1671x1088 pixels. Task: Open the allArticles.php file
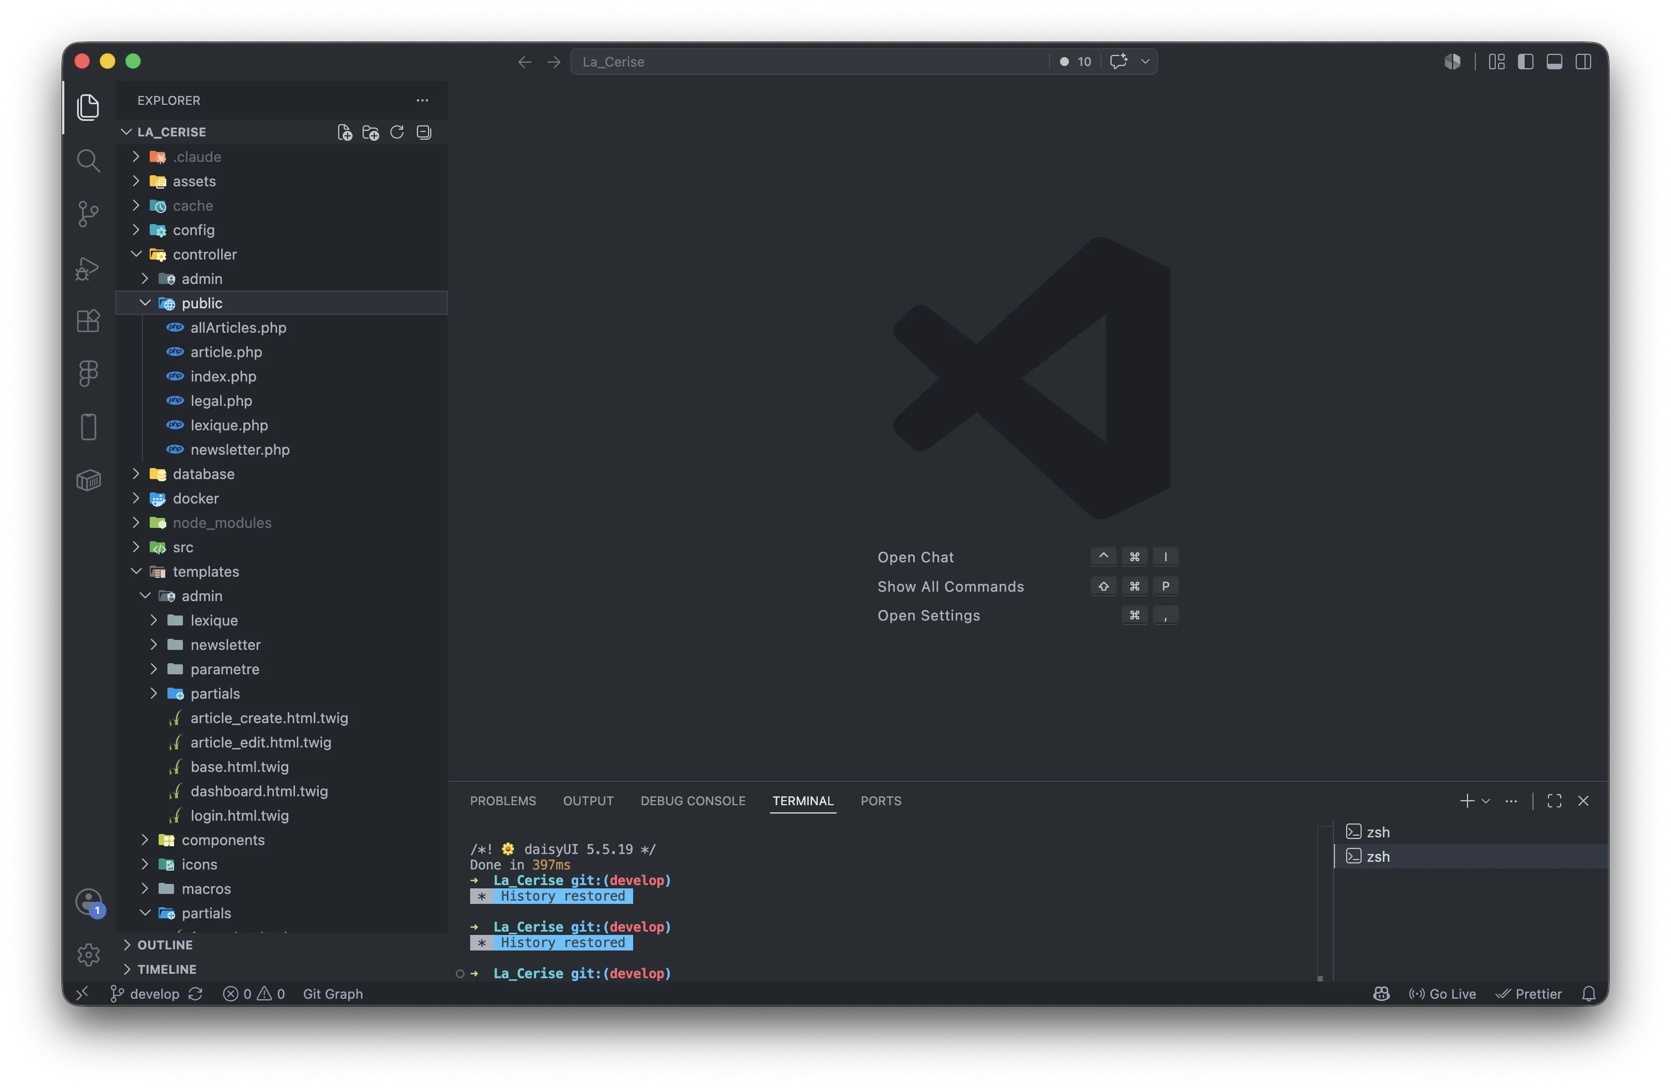281,327
